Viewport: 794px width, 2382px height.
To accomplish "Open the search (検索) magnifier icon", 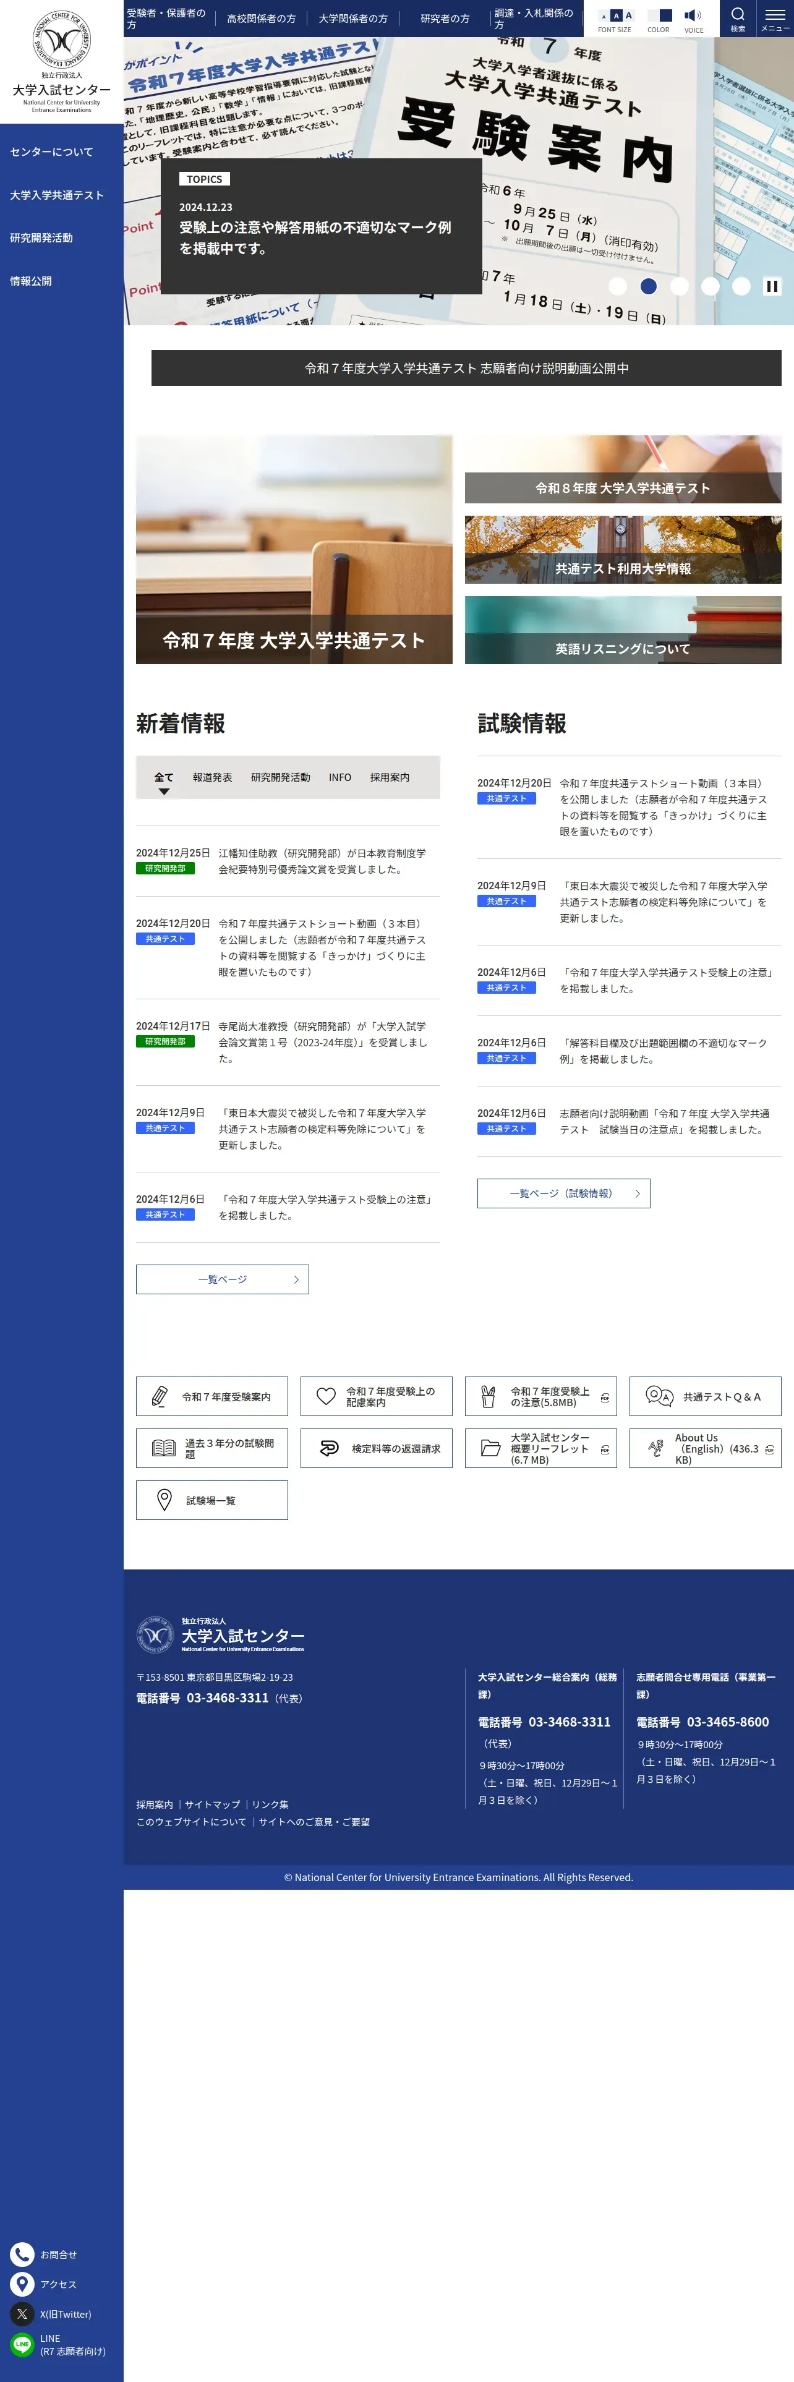I will [x=738, y=14].
